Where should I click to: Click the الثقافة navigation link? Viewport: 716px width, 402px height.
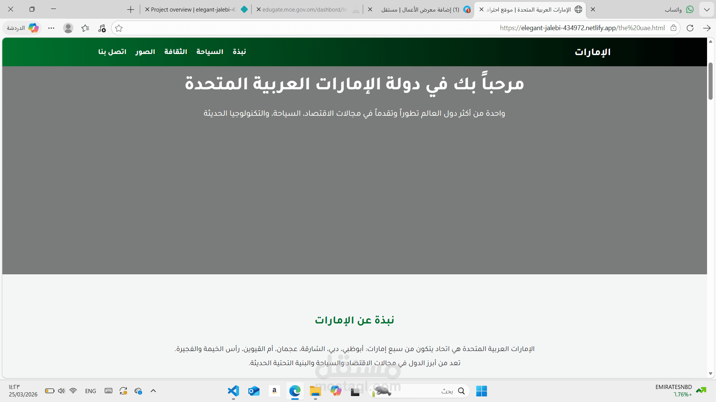point(176,52)
